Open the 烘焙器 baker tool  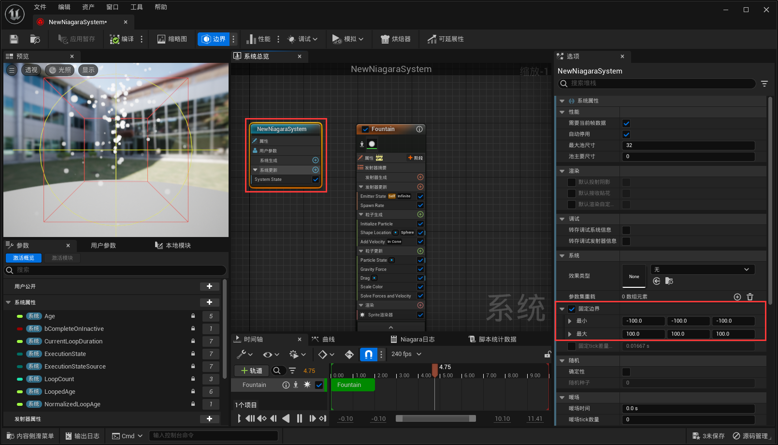(396, 39)
